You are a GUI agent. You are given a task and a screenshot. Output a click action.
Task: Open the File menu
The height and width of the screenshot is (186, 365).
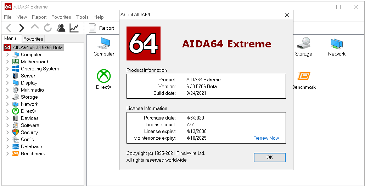tap(8, 17)
